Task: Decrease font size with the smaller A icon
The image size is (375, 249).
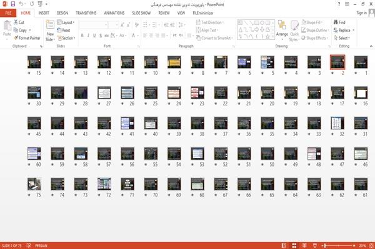Action: [128, 24]
